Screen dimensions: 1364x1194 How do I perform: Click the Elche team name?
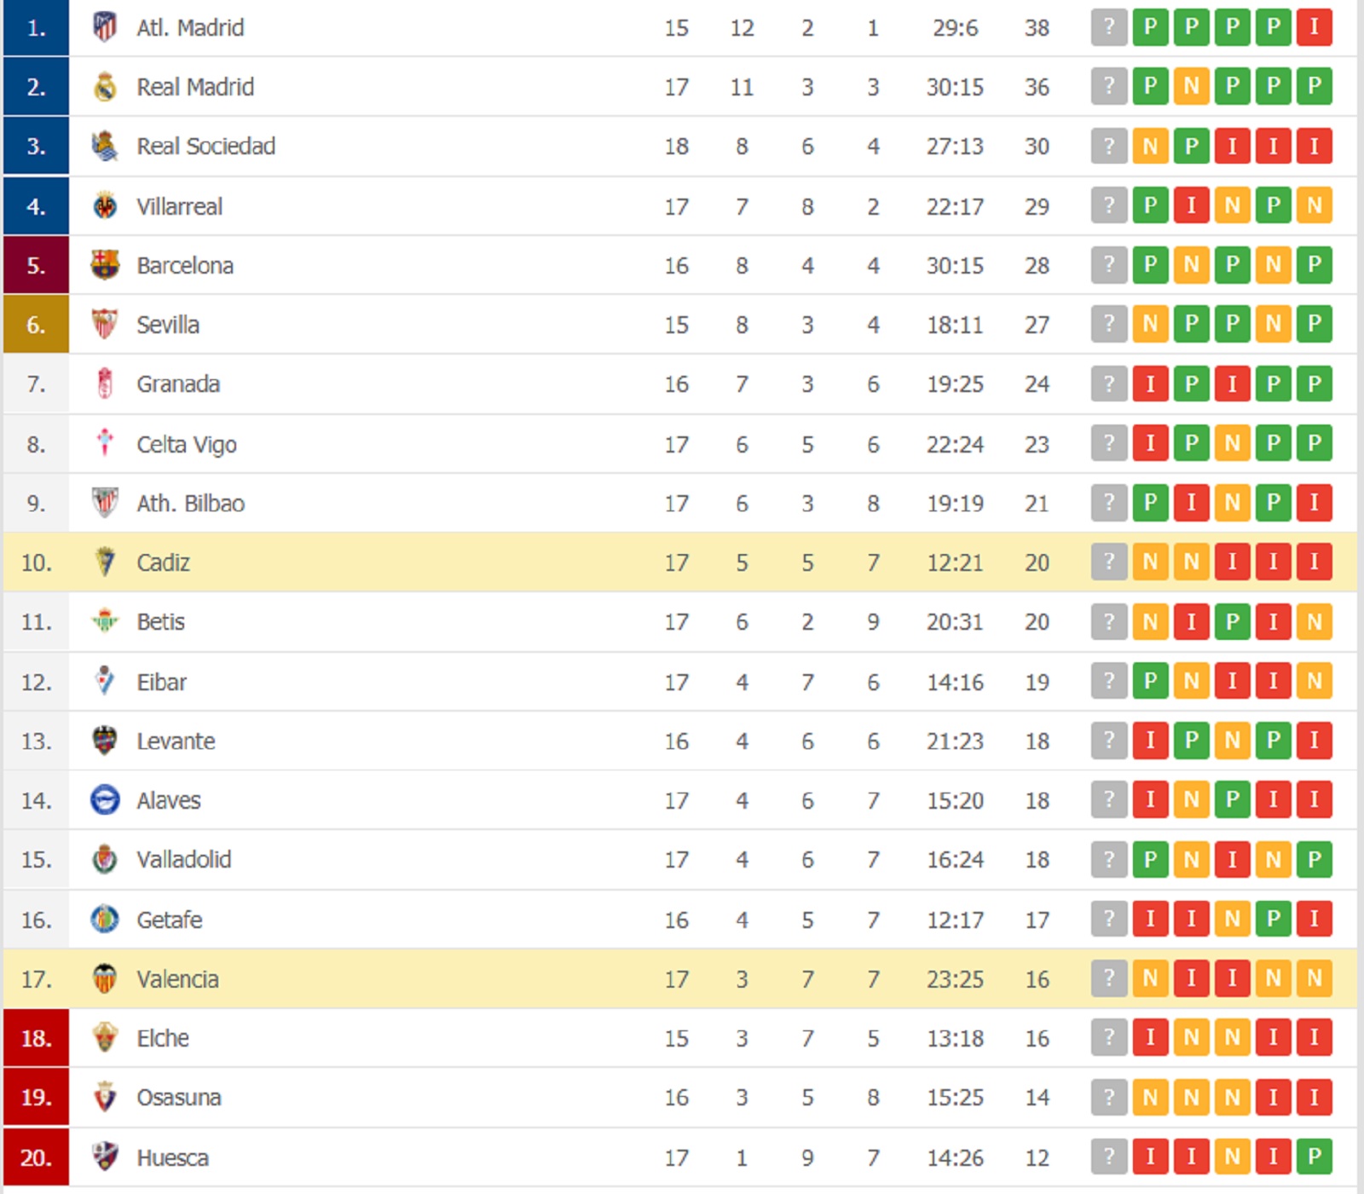[163, 1038]
